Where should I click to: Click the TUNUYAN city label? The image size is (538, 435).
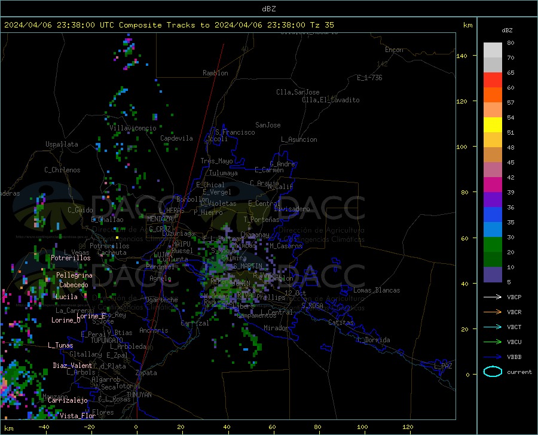point(139,395)
